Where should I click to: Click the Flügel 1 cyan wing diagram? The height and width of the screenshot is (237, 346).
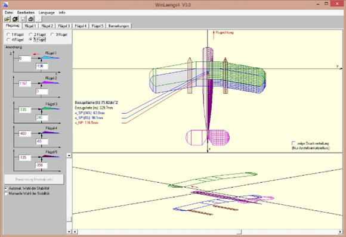tap(50, 58)
